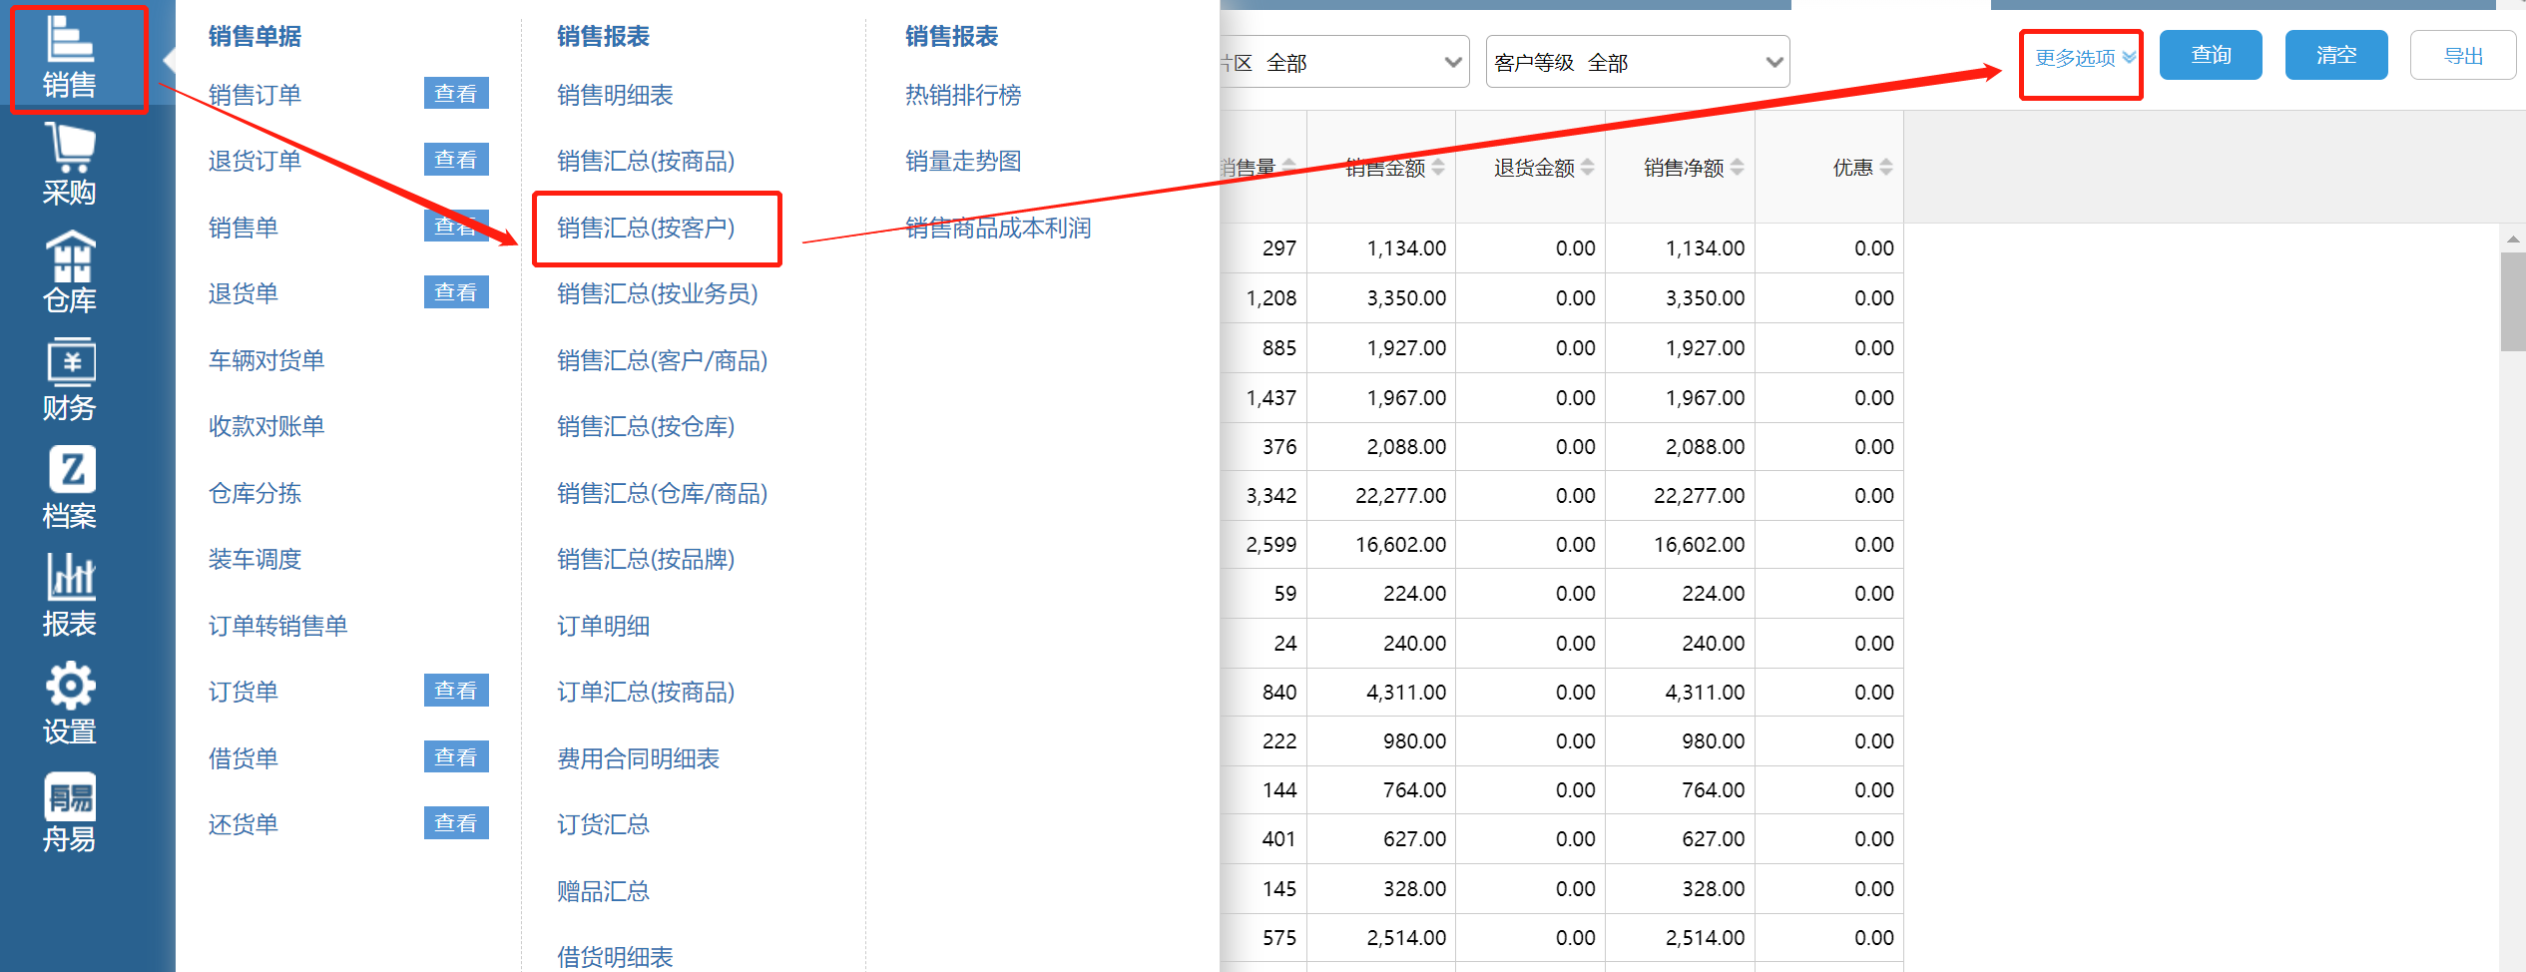Expand 更多选项 filter options
The image size is (2526, 972).
coord(2084,58)
